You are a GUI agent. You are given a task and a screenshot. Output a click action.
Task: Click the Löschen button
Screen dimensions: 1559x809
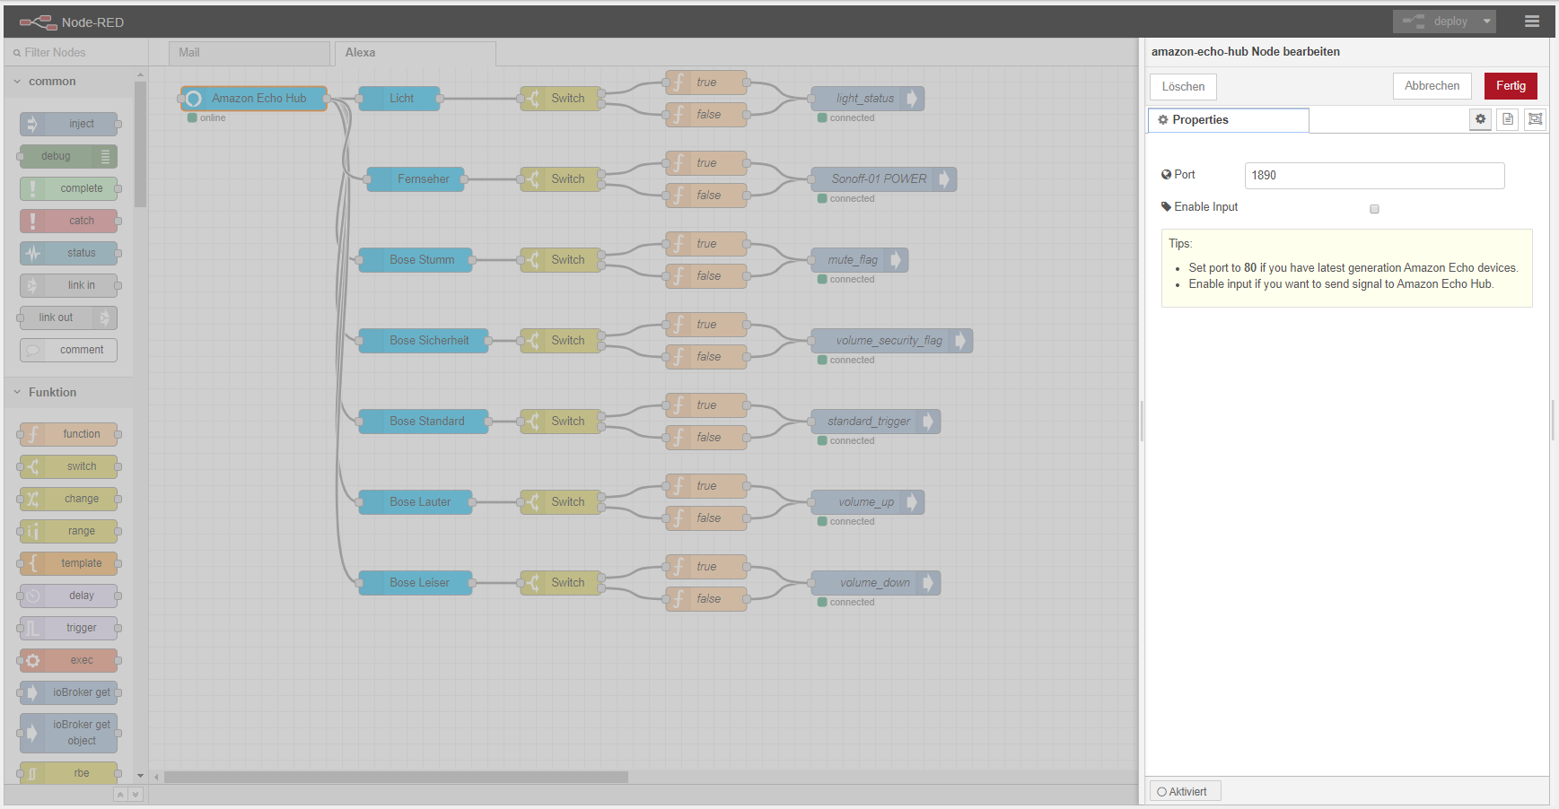tap(1183, 87)
